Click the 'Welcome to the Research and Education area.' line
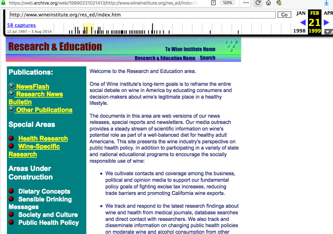Viewport: 333px width, 234px height. point(143,71)
